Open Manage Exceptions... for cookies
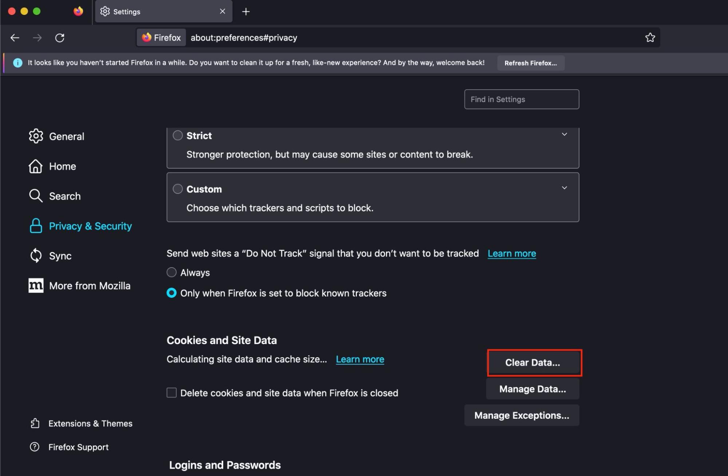Viewport: 728px width, 476px height. click(522, 415)
